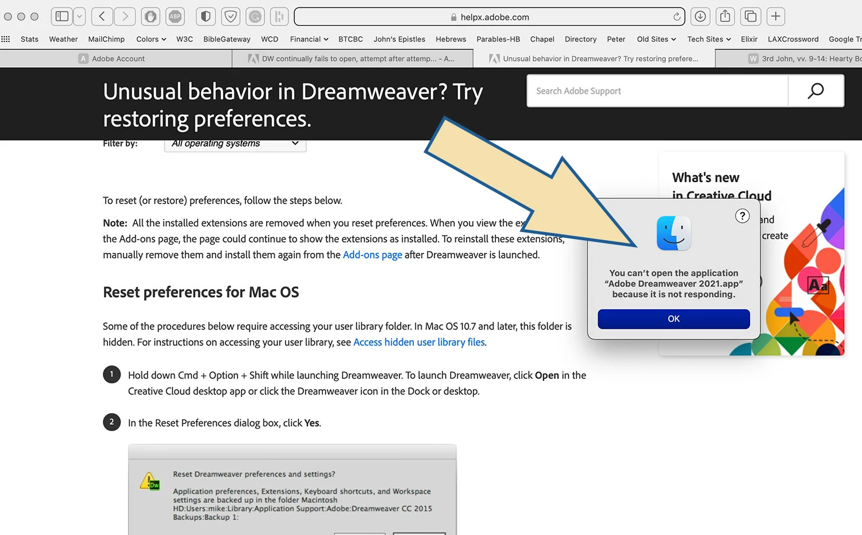This screenshot has width=862, height=535.
Task: Open the W3C bookmark
Action: pyautogui.click(x=184, y=39)
